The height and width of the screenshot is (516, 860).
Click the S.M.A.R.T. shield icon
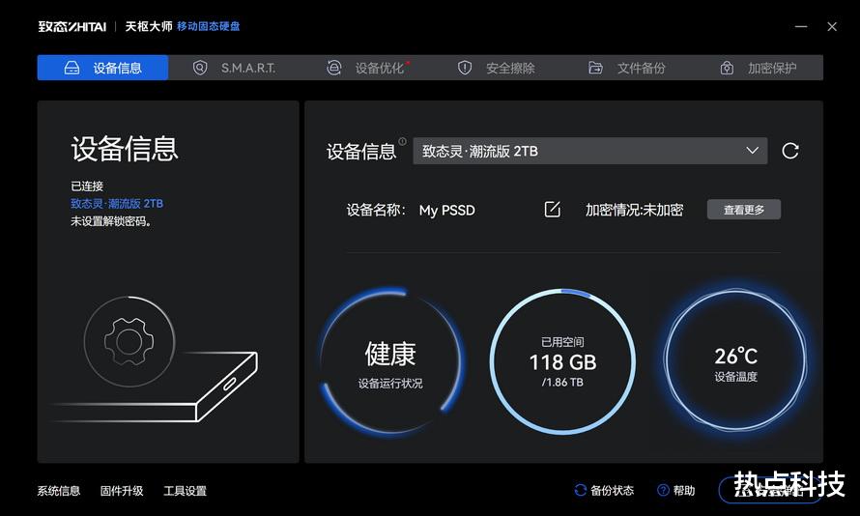coord(200,68)
